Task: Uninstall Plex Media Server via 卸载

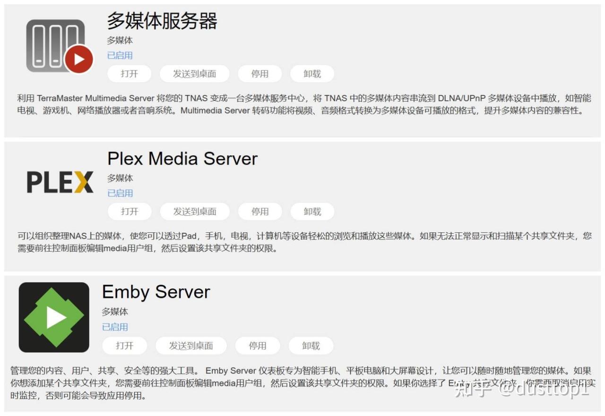Action: click(x=312, y=212)
